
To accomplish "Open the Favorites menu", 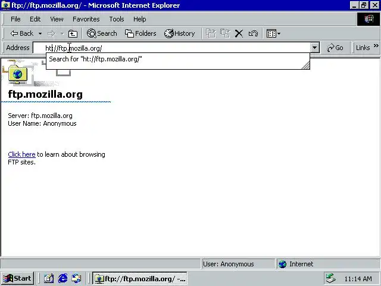I will [x=86, y=19].
